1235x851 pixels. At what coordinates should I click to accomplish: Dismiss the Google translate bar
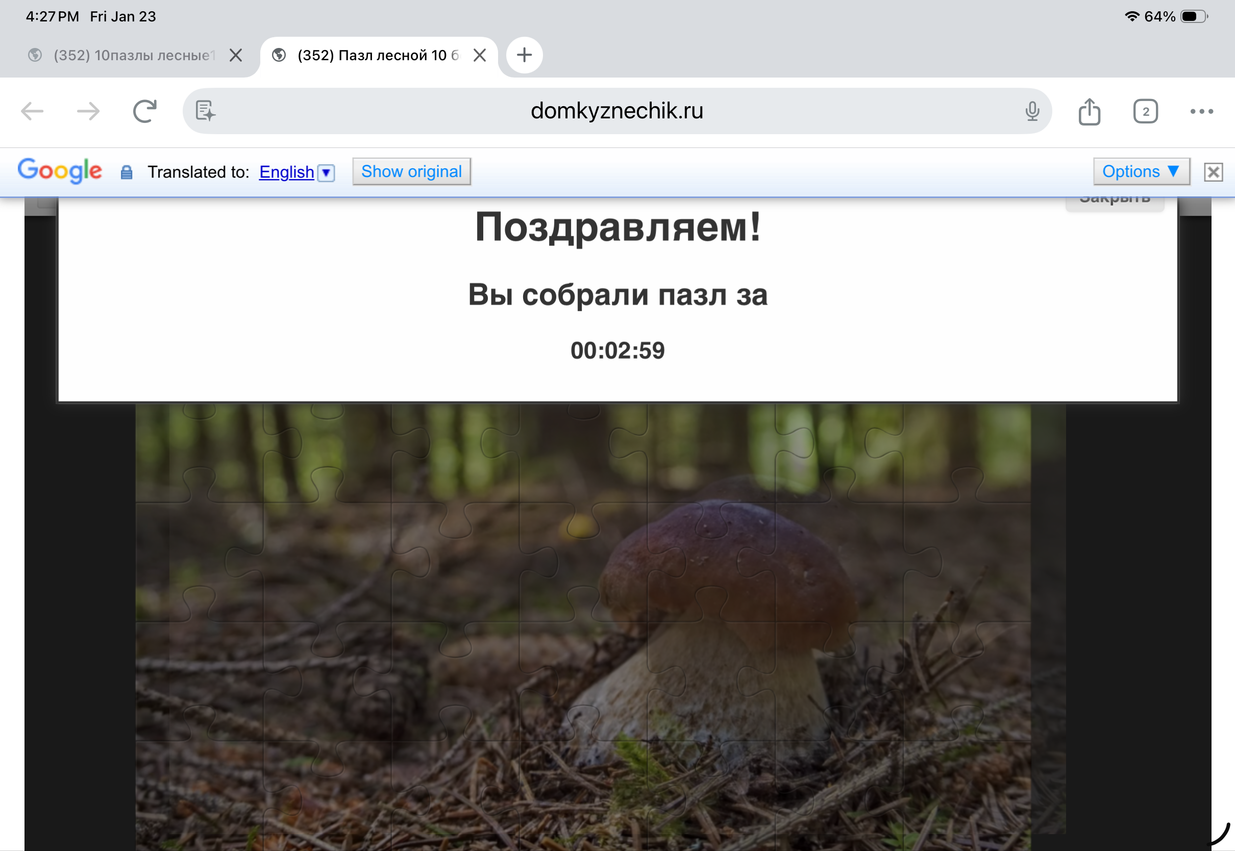click(1213, 172)
